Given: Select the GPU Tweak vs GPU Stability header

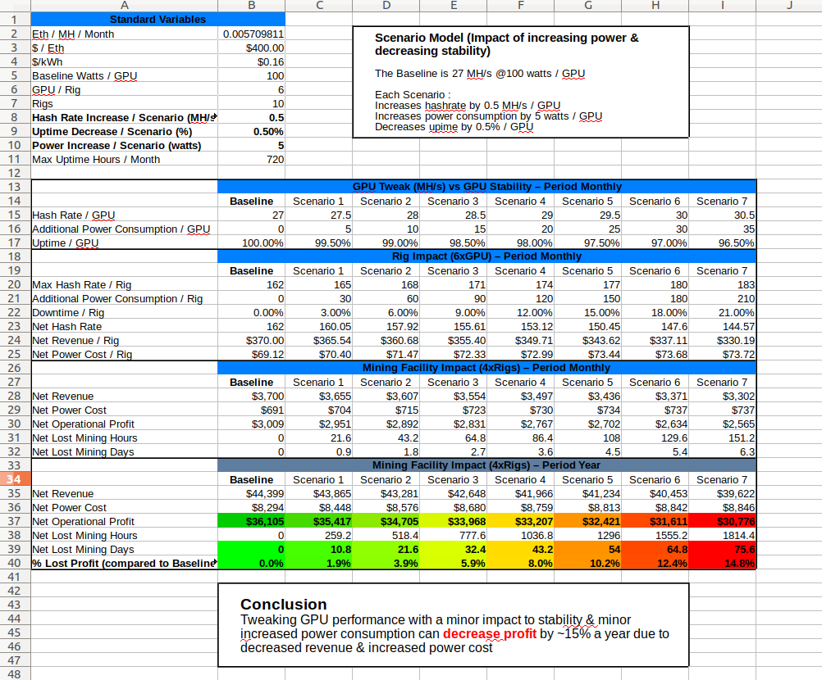Looking at the screenshot, I should 487,186.
